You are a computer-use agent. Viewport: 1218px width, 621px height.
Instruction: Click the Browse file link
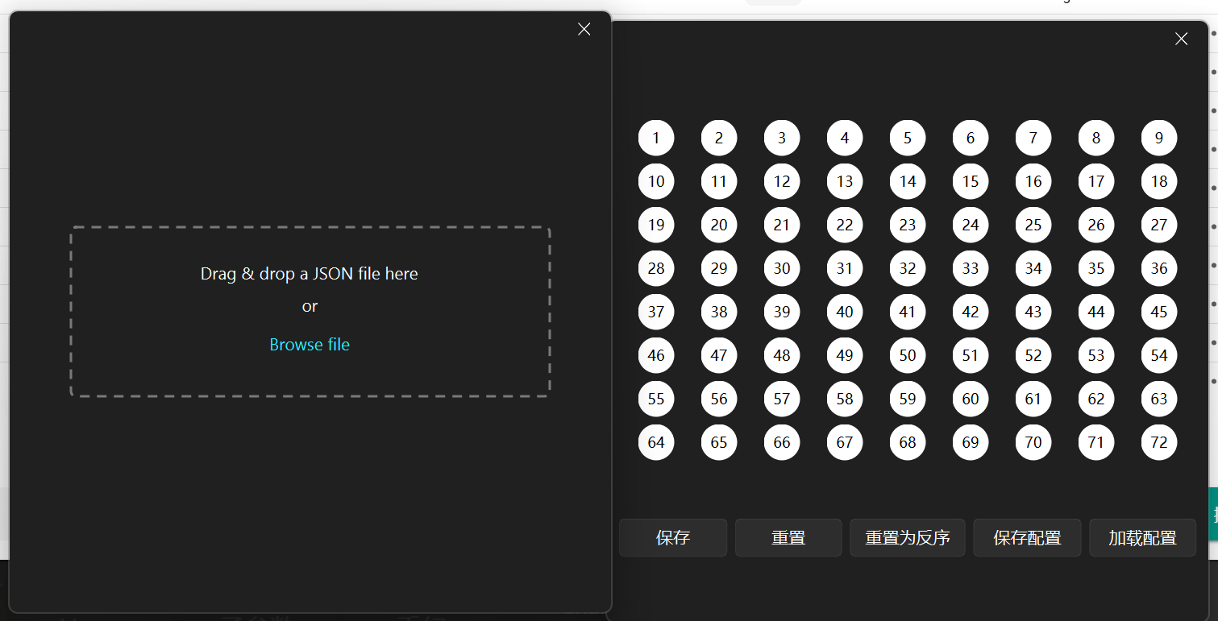click(310, 345)
